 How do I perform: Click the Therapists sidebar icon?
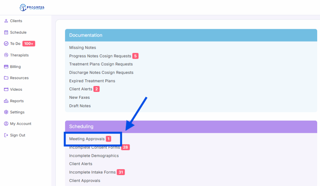pos(6,55)
